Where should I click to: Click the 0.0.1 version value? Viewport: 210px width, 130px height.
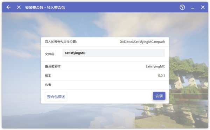[x=161, y=75]
